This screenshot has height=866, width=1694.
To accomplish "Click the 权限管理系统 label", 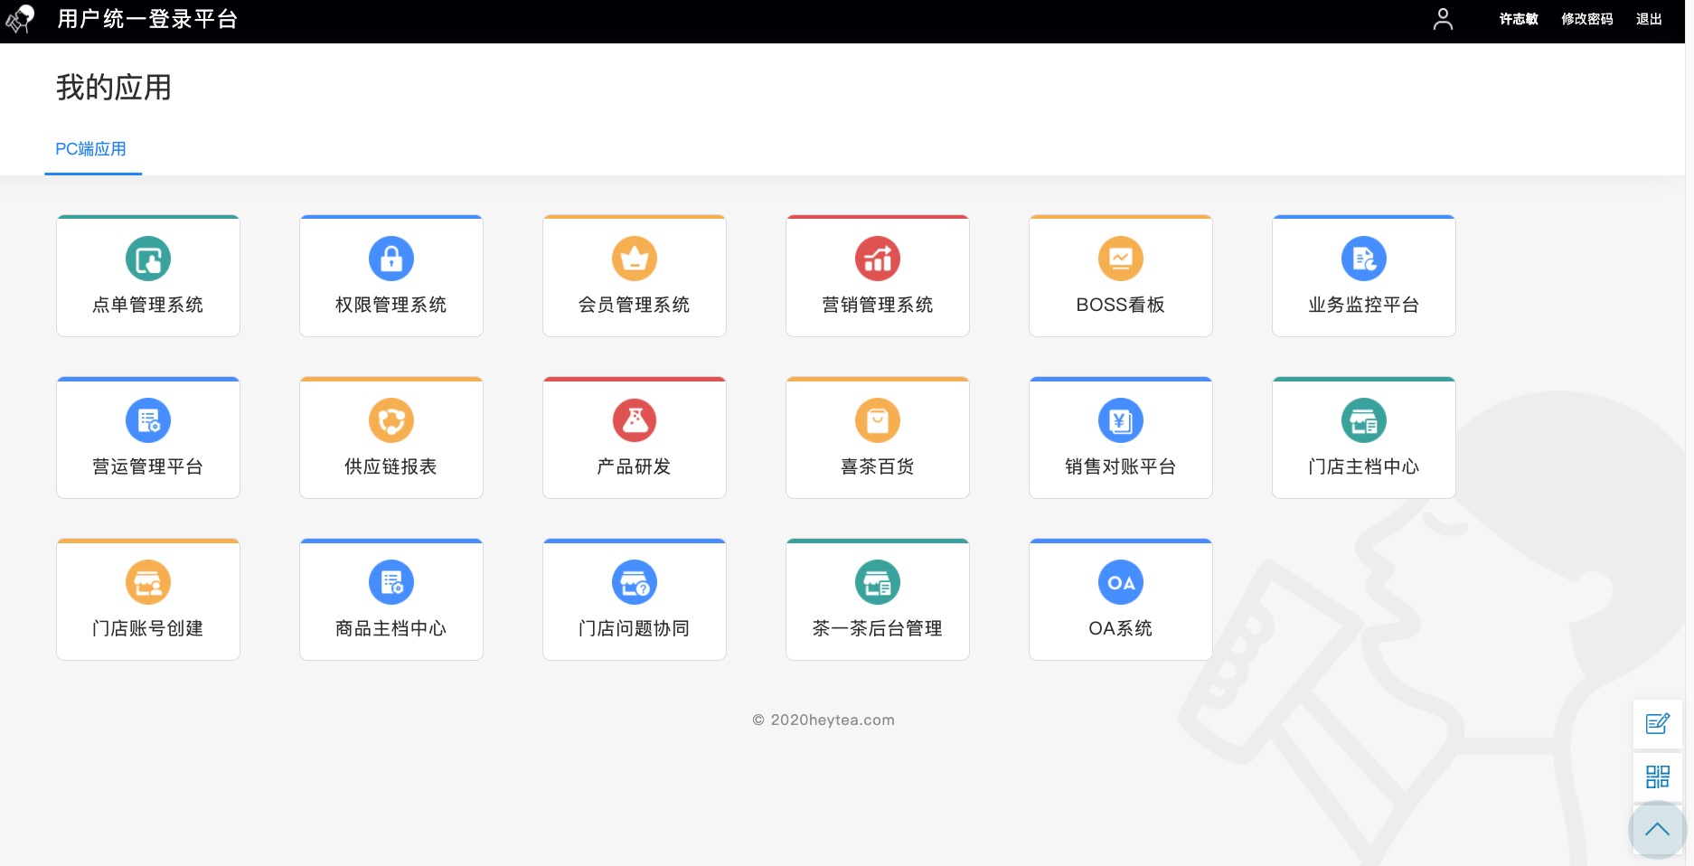I will pos(391,305).
